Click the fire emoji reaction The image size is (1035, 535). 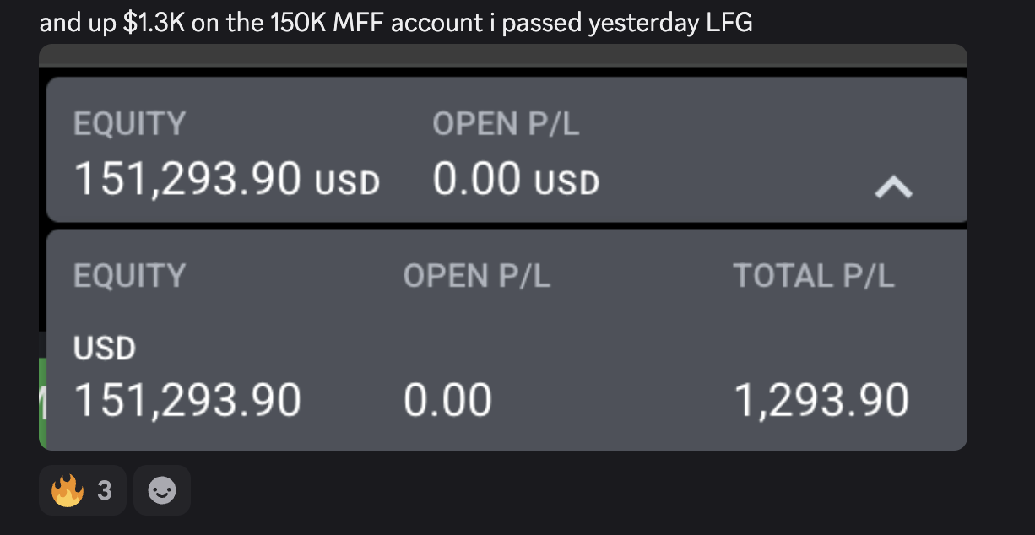tap(68, 490)
